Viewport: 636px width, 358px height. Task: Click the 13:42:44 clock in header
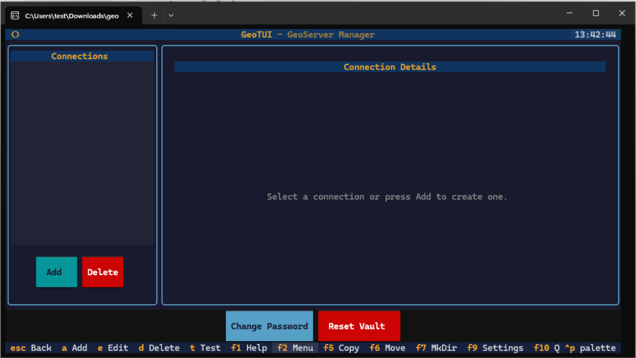(x=595, y=34)
